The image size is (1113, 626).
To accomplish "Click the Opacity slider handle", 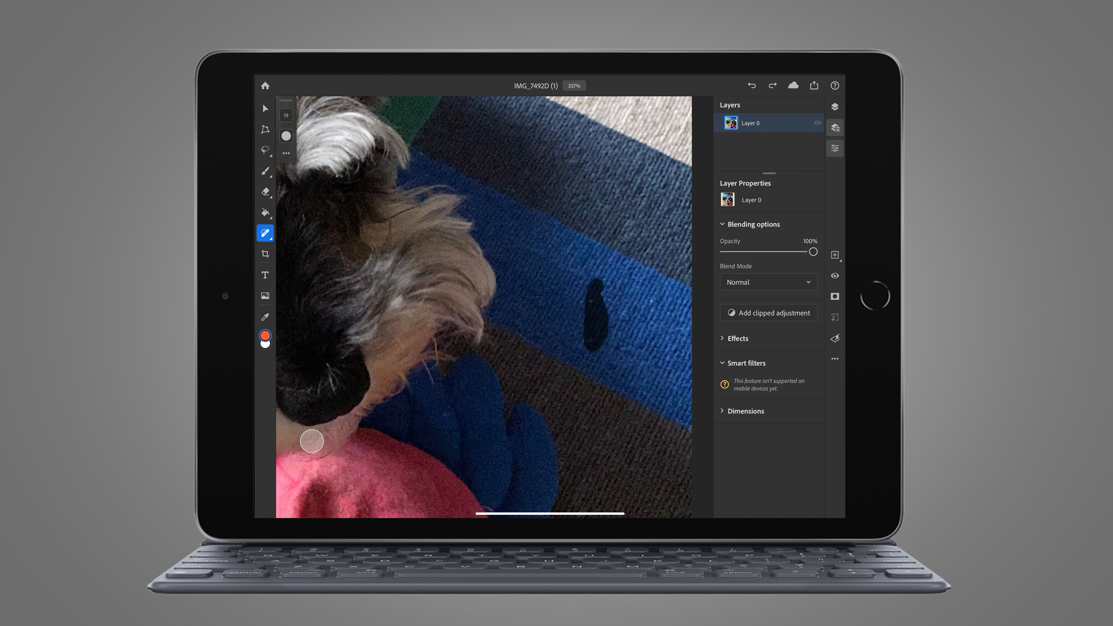I will 813,252.
